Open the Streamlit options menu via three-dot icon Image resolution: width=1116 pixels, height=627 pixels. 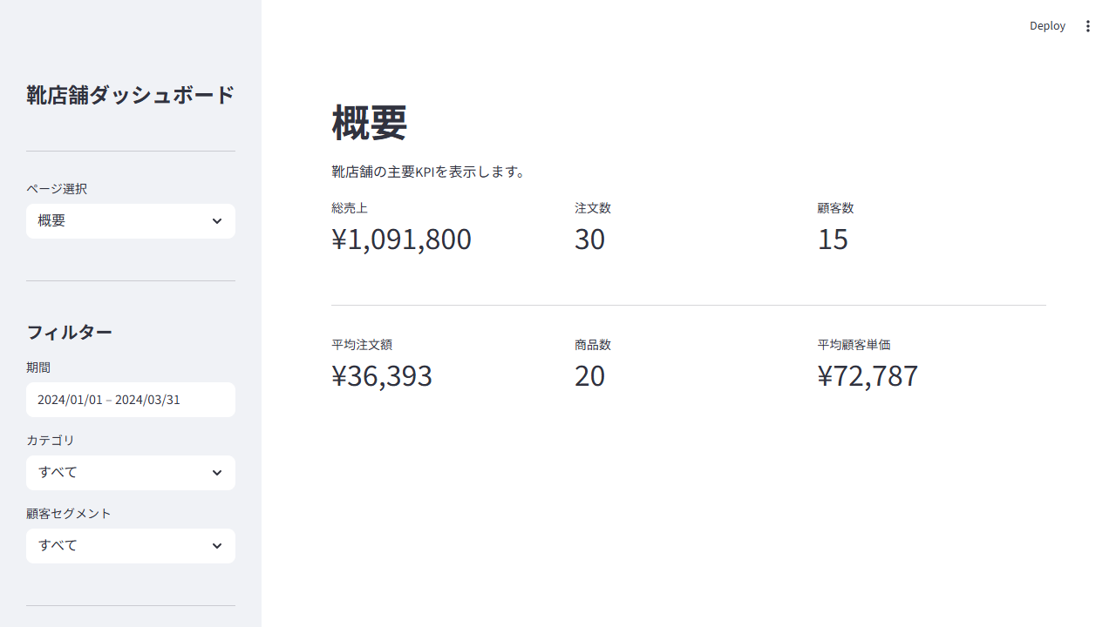coord(1088,26)
